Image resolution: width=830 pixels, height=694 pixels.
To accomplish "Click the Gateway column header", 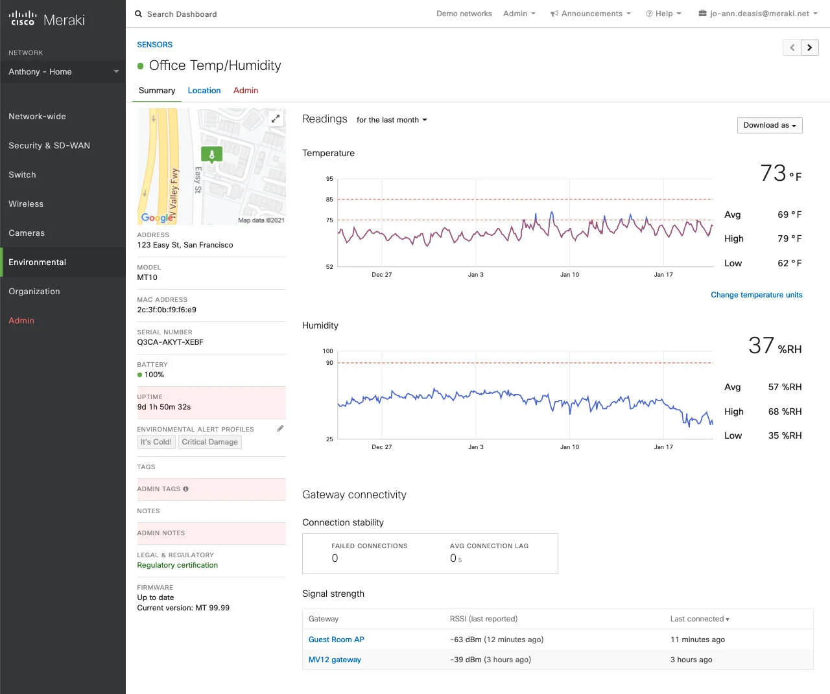I will [324, 619].
